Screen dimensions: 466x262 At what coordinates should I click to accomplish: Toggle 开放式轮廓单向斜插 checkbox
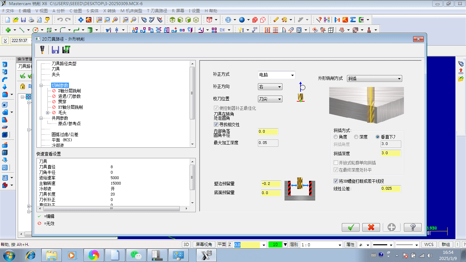pos(336,163)
